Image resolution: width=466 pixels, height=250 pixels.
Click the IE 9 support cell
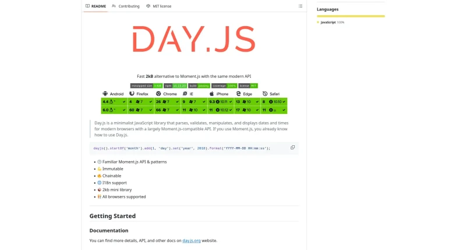(x=194, y=102)
